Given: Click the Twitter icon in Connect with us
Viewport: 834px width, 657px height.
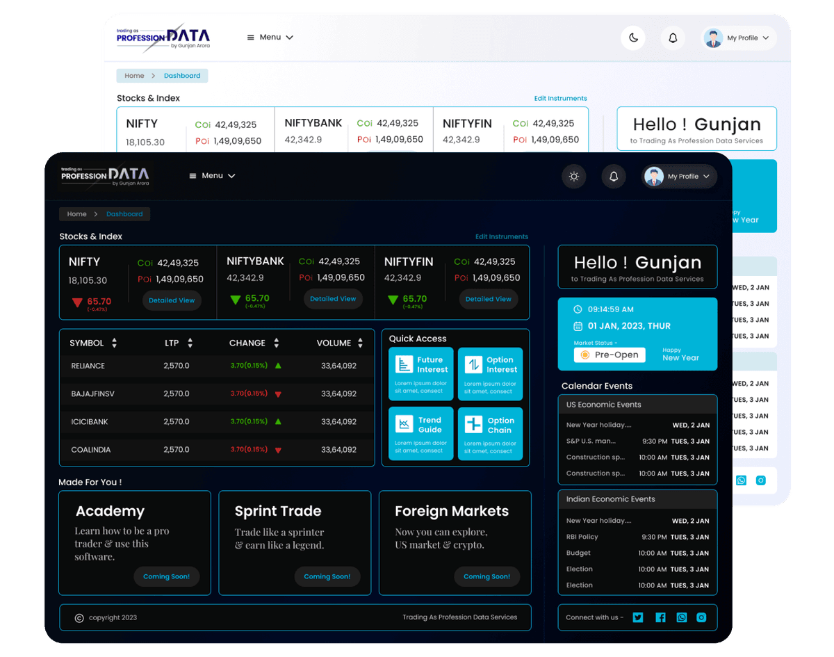Looking at the screenshot, I should tap(638, 617).
